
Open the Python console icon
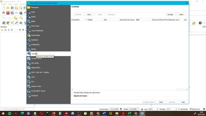(4, 13)
